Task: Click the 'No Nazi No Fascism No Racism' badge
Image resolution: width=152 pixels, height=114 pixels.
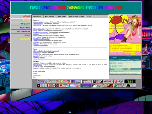Action: 53,86
